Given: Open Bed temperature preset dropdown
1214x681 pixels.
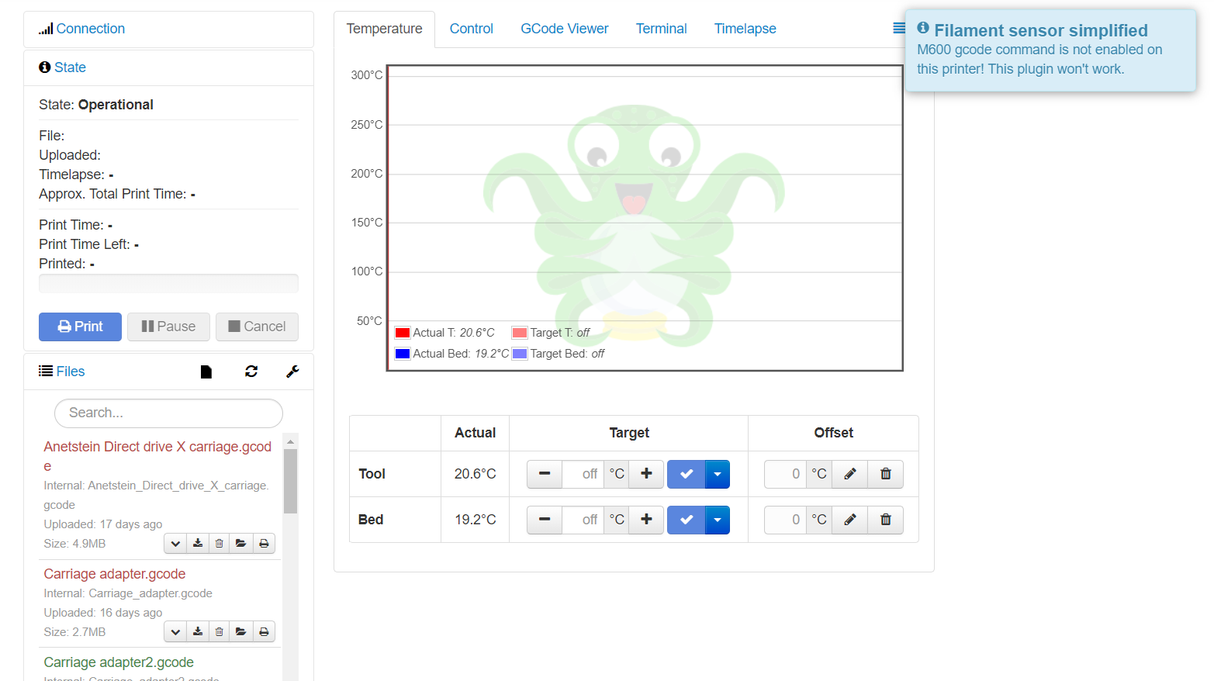Looking at the screenshot, I should click(x=718, y=520).
